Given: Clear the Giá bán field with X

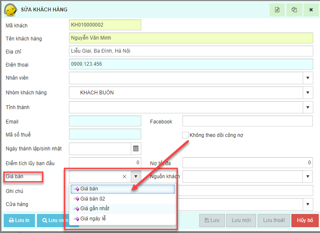Looking at the screenshot, I should point(124,177).
